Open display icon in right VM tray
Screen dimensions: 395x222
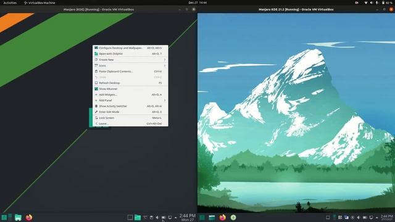click(x=371, y=218)
